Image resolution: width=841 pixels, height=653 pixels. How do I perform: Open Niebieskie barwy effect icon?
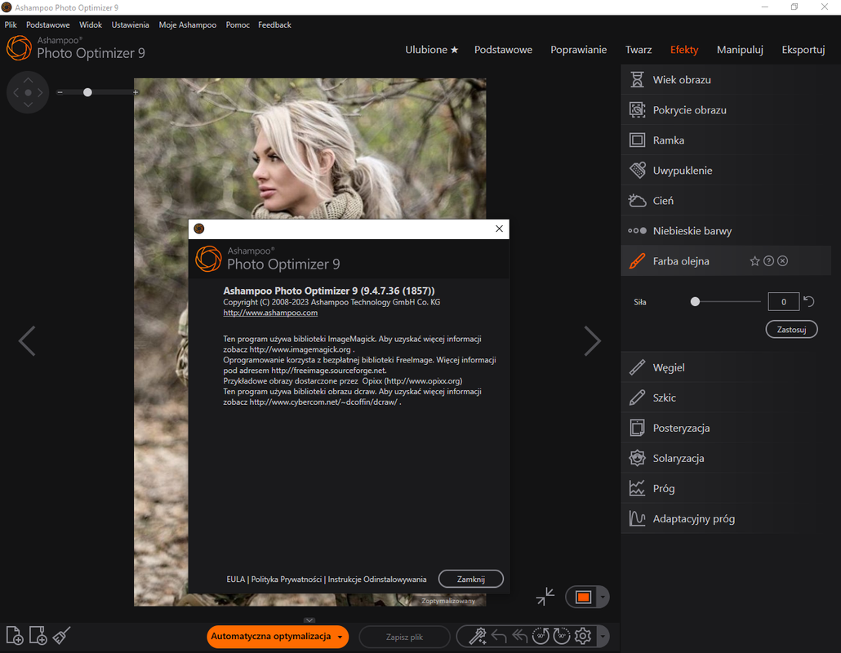click(637, 230)
